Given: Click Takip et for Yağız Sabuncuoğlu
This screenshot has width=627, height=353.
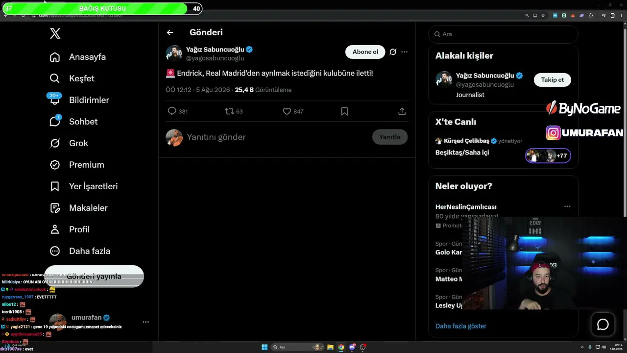Looking at the screenshot, I should click(x=553, y=80).
